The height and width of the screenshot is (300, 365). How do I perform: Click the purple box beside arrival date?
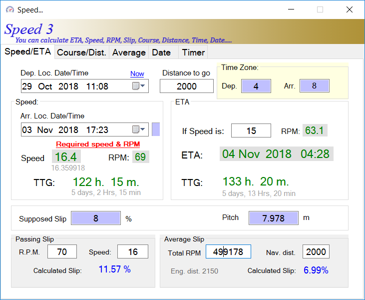pyautogui.click(x=156, y=129)
